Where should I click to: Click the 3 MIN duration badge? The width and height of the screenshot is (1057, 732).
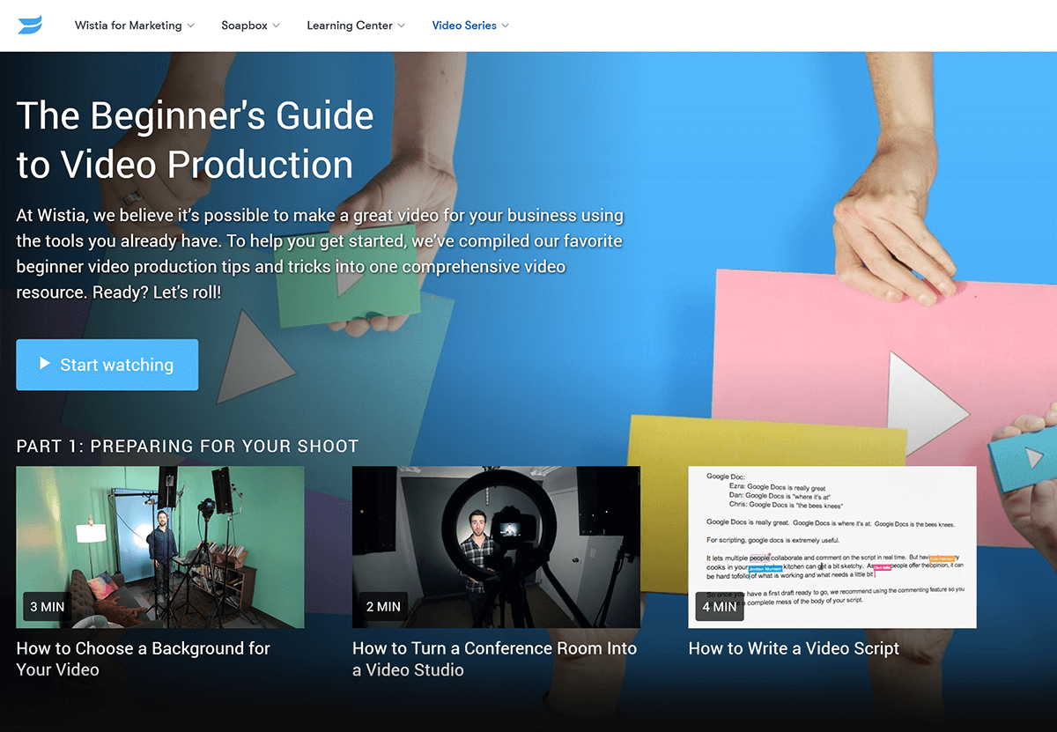[x=47, y=606]
